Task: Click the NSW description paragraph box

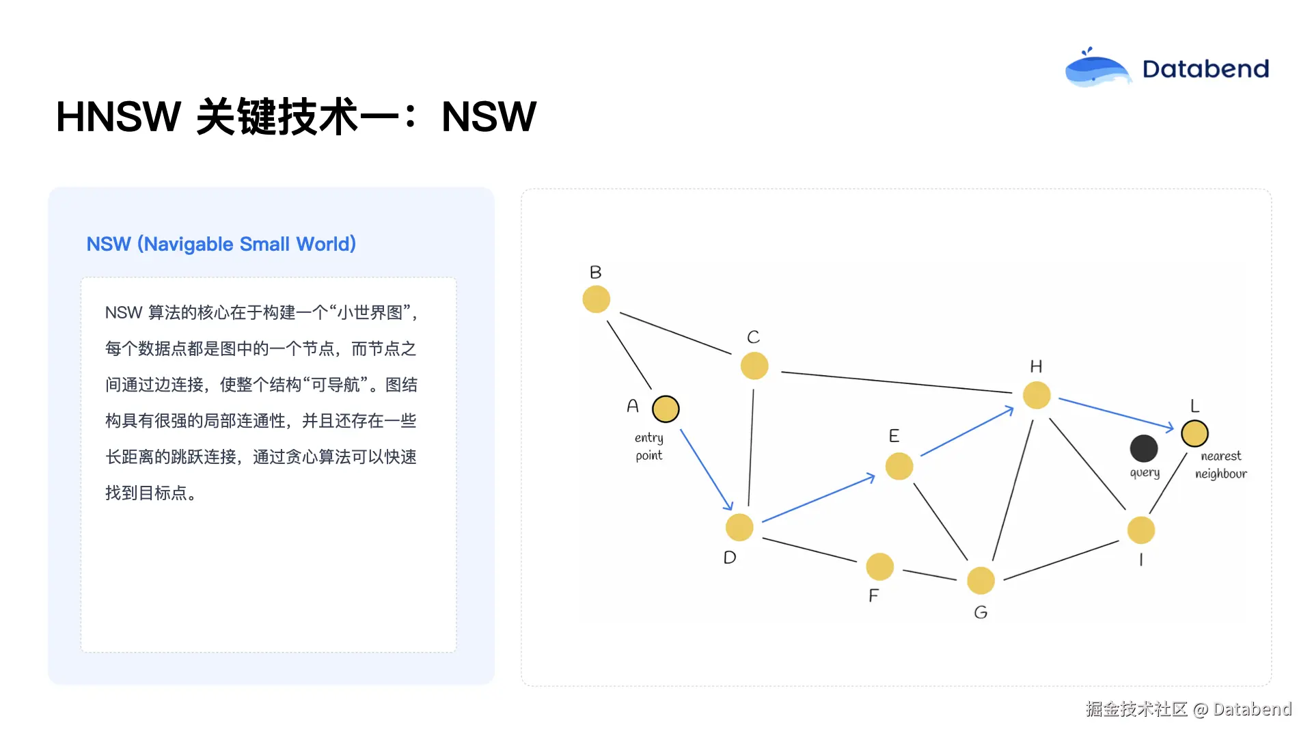Action: 268,465
